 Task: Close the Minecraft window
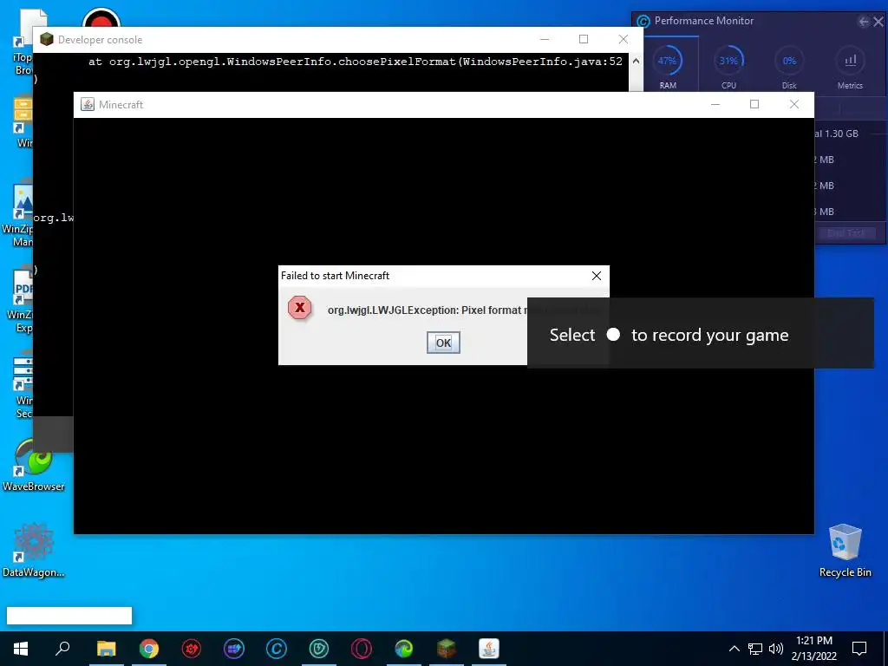pyautogui.click(x=794, y=104)
